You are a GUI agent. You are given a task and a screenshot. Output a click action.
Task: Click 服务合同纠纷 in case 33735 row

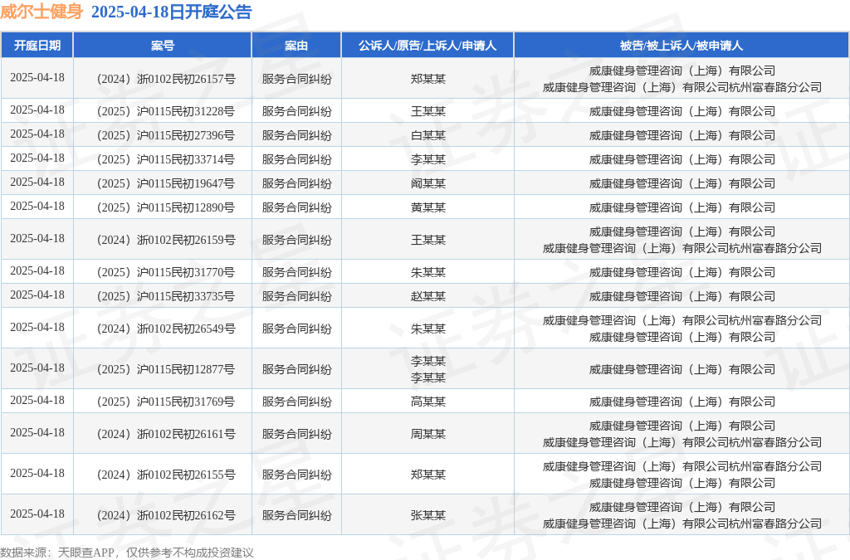click(x=296, y=296)
